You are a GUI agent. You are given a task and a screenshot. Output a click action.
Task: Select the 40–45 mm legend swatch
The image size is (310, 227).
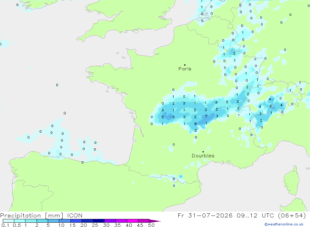(x=132, y=221)
